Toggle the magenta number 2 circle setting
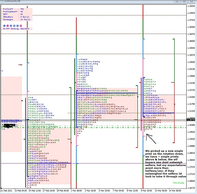Viewport: 197px width, 194px height. [x=8, y=26]
